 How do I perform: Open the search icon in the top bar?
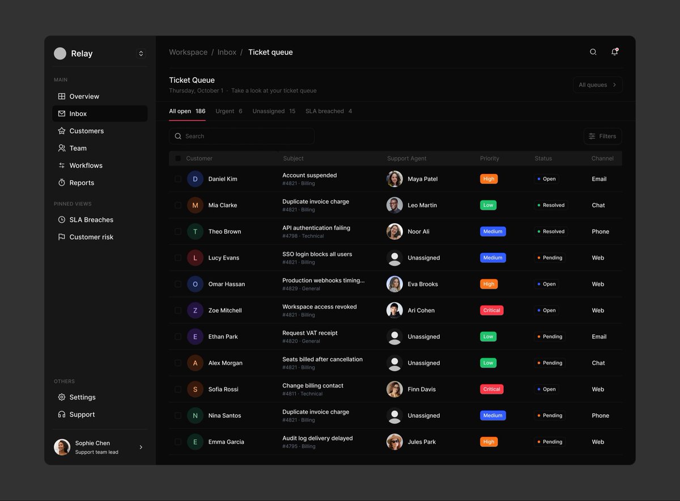[593, 52]
